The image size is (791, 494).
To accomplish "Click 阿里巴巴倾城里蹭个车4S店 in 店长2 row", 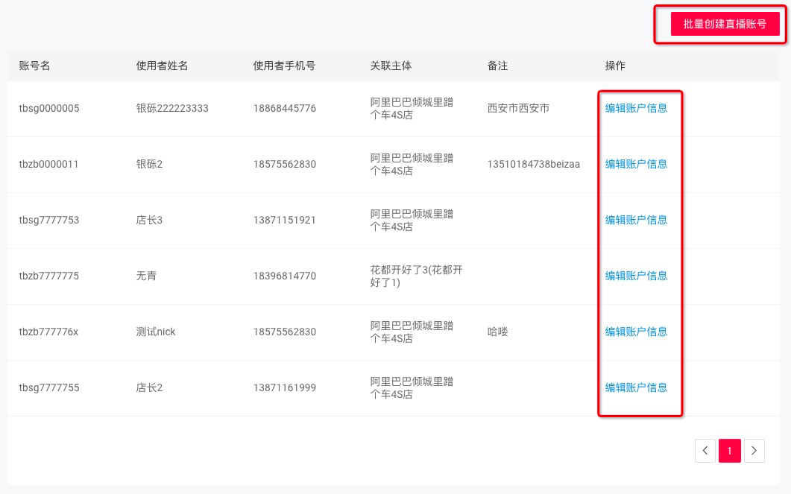I will click(x=412, y=387).
